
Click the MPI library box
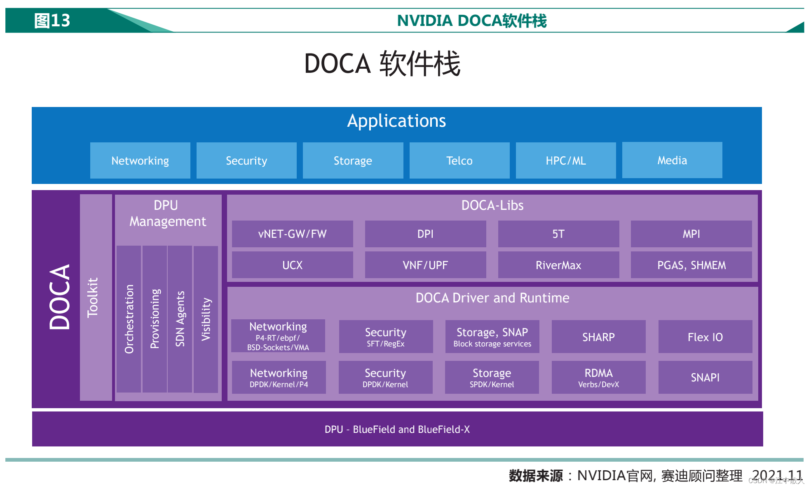pyautogui.click(x=691, y=234)
